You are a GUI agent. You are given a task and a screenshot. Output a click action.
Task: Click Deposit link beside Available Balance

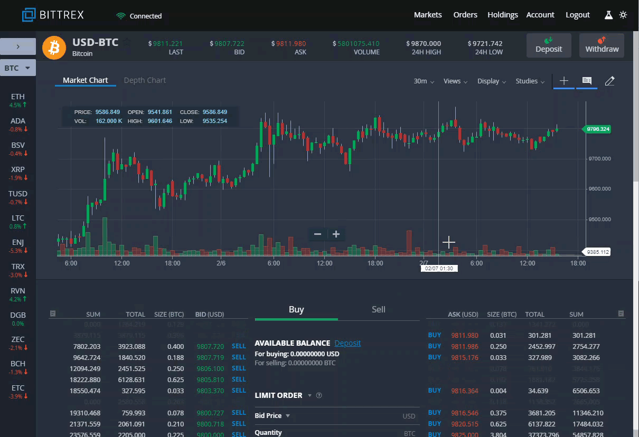347,343
